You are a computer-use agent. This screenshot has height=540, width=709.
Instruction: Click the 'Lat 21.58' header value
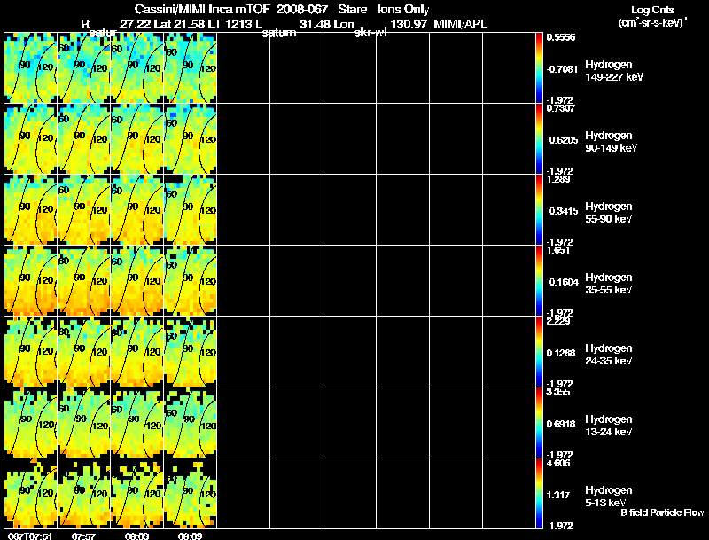[x=179, y=24]
